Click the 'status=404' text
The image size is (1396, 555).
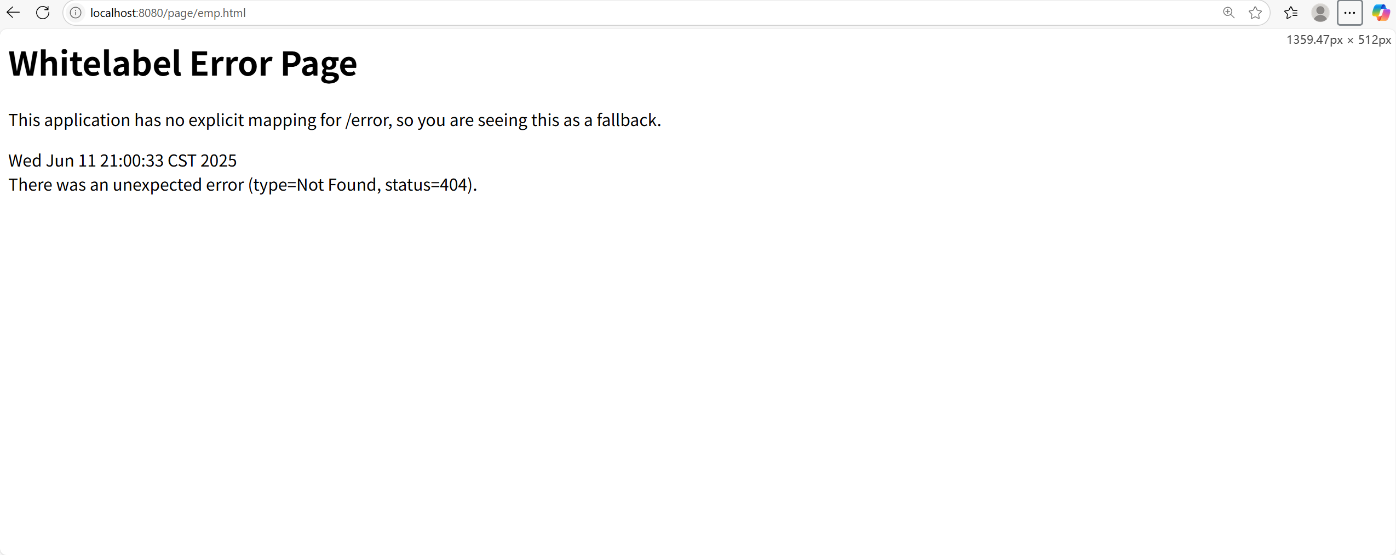coord(426,185)
